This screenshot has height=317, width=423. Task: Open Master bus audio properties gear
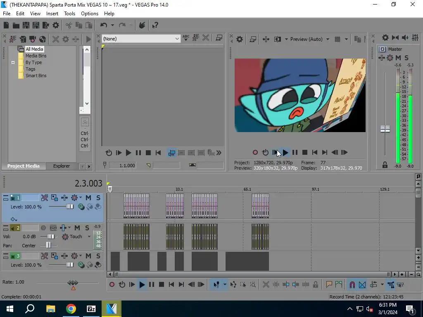coord(385,38)
